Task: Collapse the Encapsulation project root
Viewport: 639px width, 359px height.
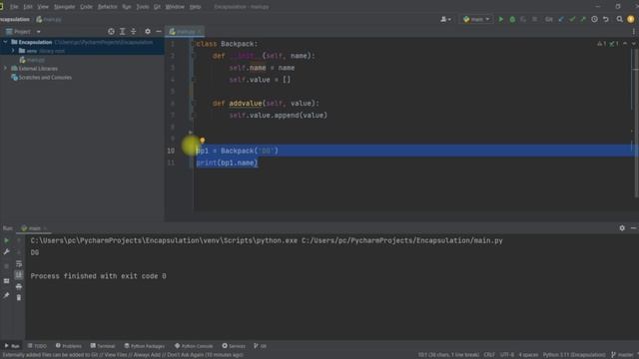Action: (x=5, y=42)
